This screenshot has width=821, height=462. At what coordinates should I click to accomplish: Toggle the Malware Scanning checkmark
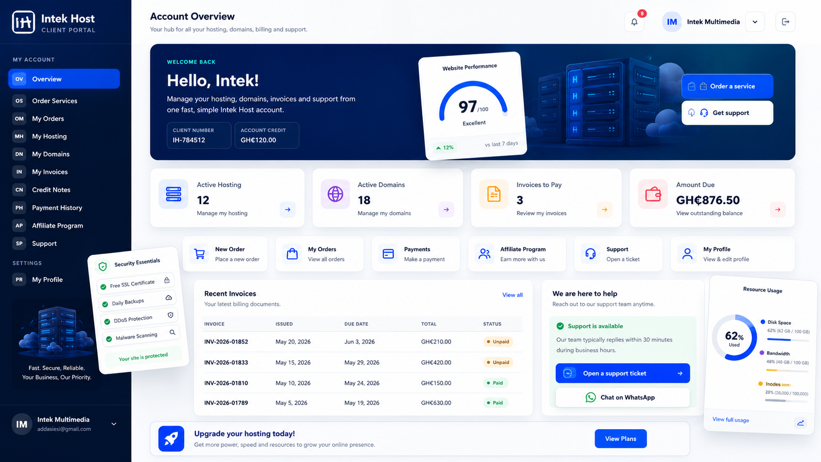click(109, 339)
